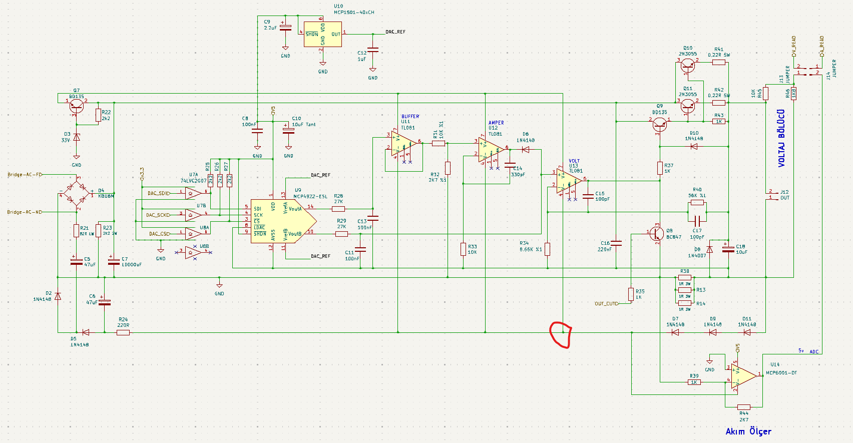Select the unconnected U8B buffer gate
The image size is (853, 443).
(x=193, y=252)
